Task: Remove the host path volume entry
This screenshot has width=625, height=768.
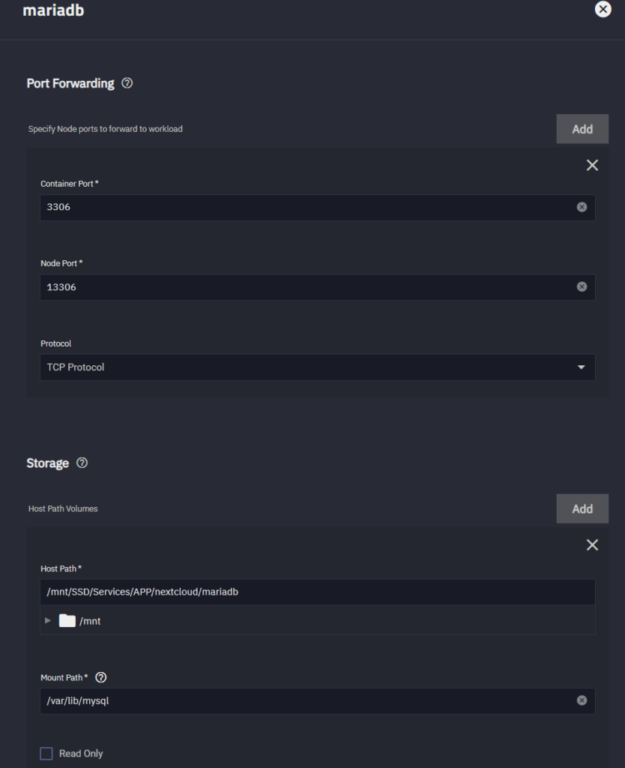Action: 592,544
